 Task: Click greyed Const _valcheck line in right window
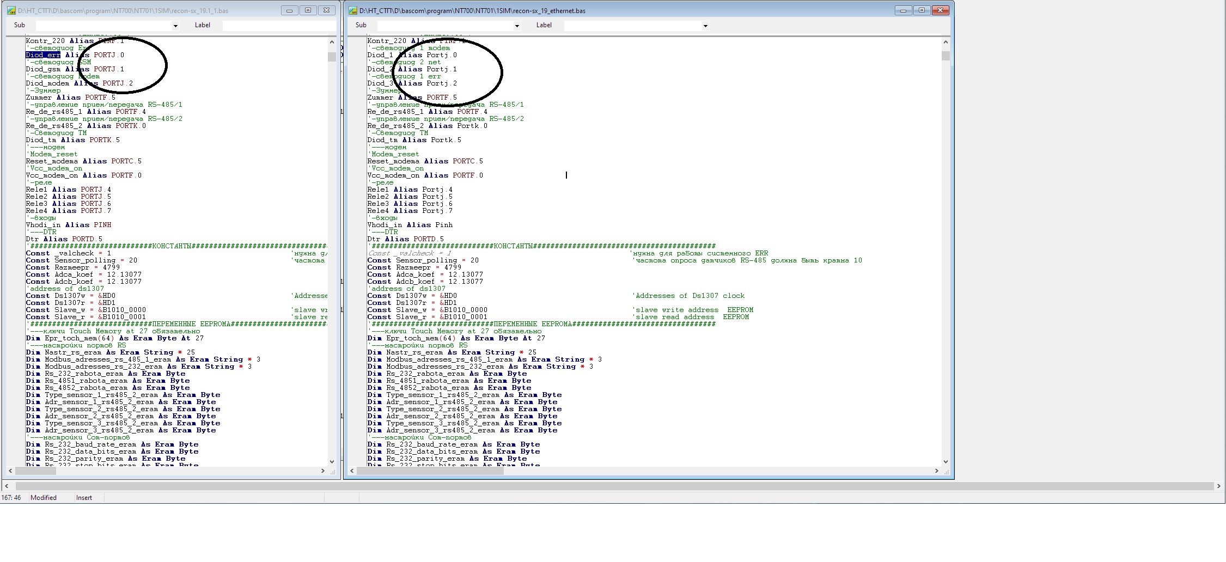tap(410, 253)
